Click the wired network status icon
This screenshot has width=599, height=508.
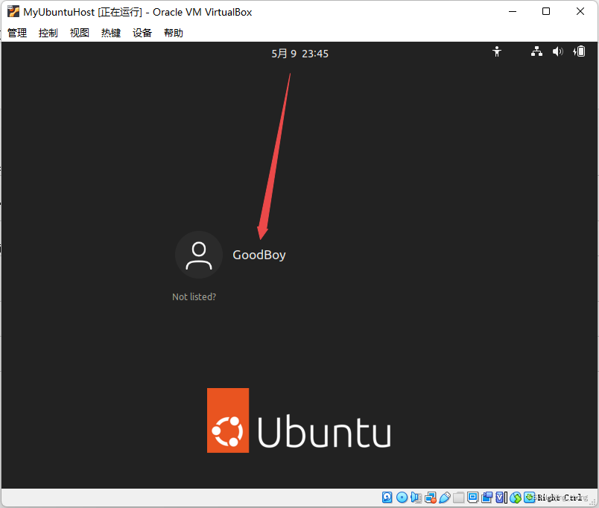pos(536,51)
